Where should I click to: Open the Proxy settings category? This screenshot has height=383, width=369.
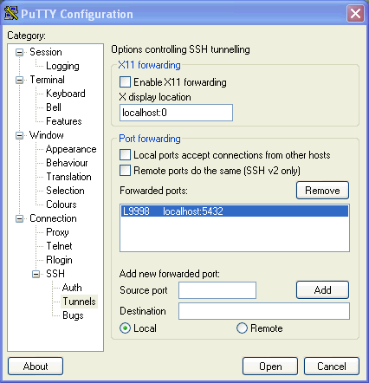click(x=57, y=232)
